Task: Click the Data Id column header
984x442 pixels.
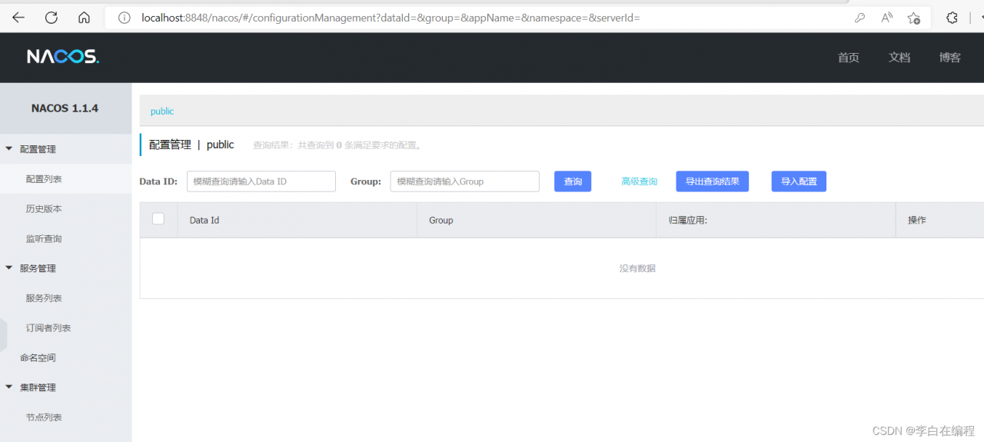Action: pyautogui.click(x=204, y=220)
